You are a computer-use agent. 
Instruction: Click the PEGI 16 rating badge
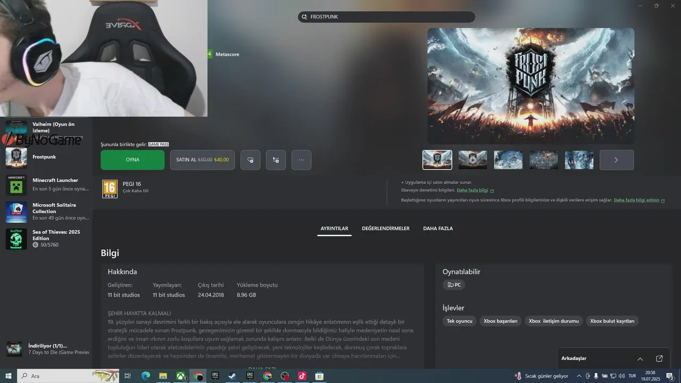(110, 189)
